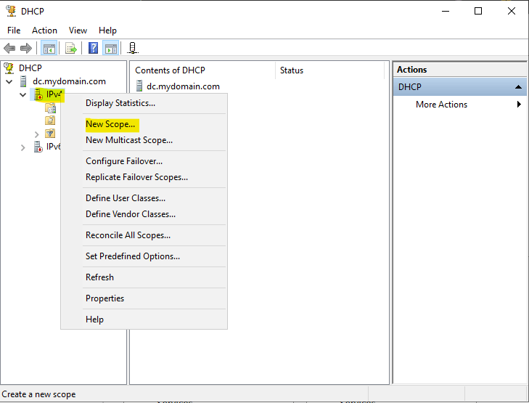Click the Forward arrow toolbar icon
Screen dimensions: 529x403
point(26,49)
